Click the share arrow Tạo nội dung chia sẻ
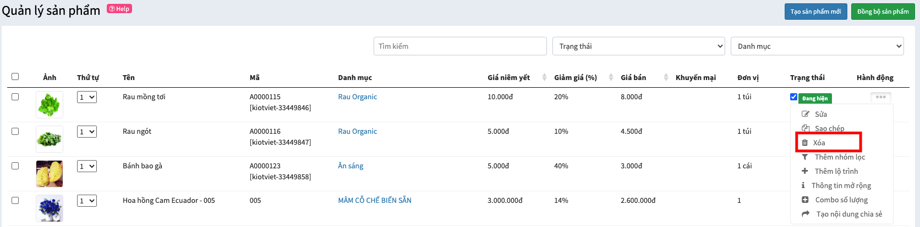The image size is (920, 227). (x=806, y=214)
